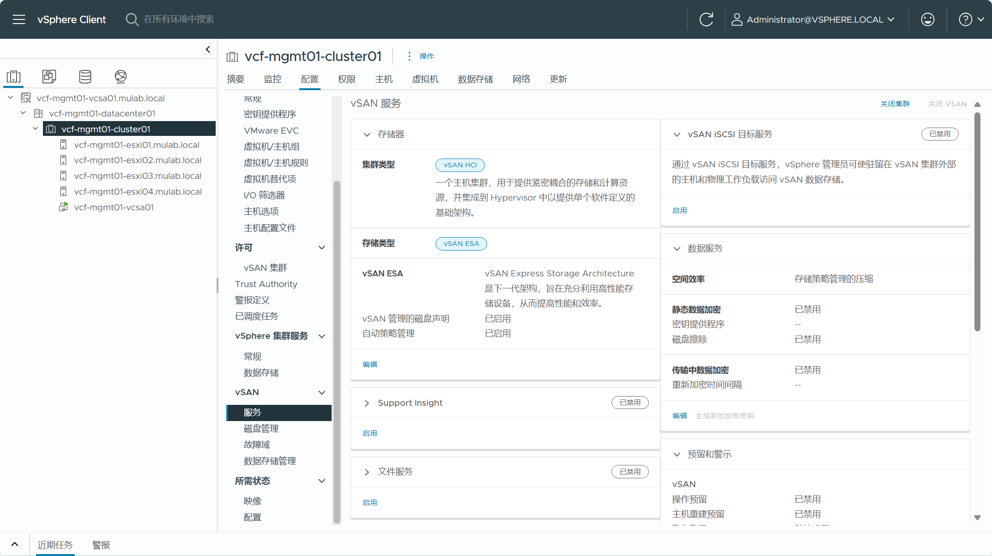Switch to VMs and Templates inventory view
Screen dimensions: 992x556
(x=49, y=77)
